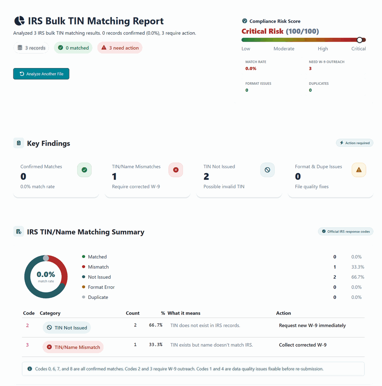Screen dimensions: 382x386
Task: Click the Analyze Another File button
Action: pos(41,74)
